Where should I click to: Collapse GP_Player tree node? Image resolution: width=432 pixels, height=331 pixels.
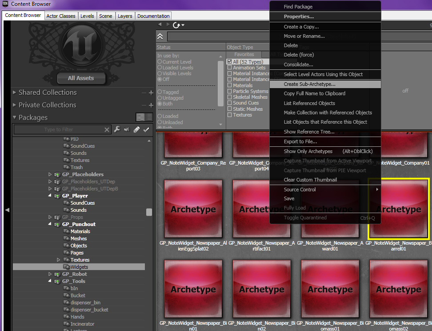[50, 196]
